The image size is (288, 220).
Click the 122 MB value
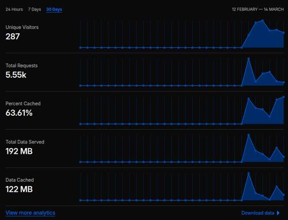click(19, 189)
